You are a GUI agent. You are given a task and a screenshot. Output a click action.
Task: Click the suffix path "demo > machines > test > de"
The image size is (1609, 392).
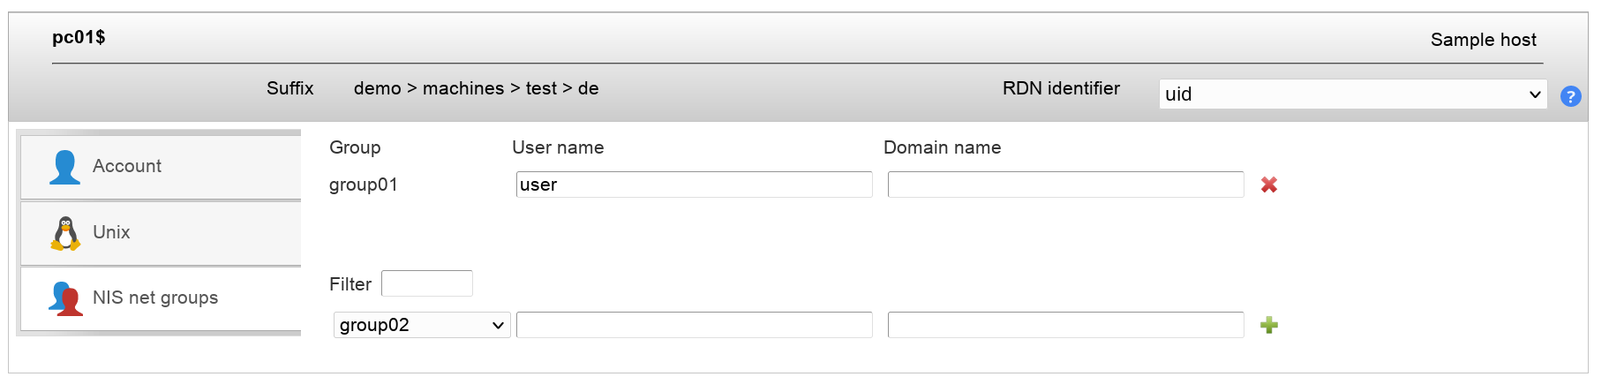point(476,88)
